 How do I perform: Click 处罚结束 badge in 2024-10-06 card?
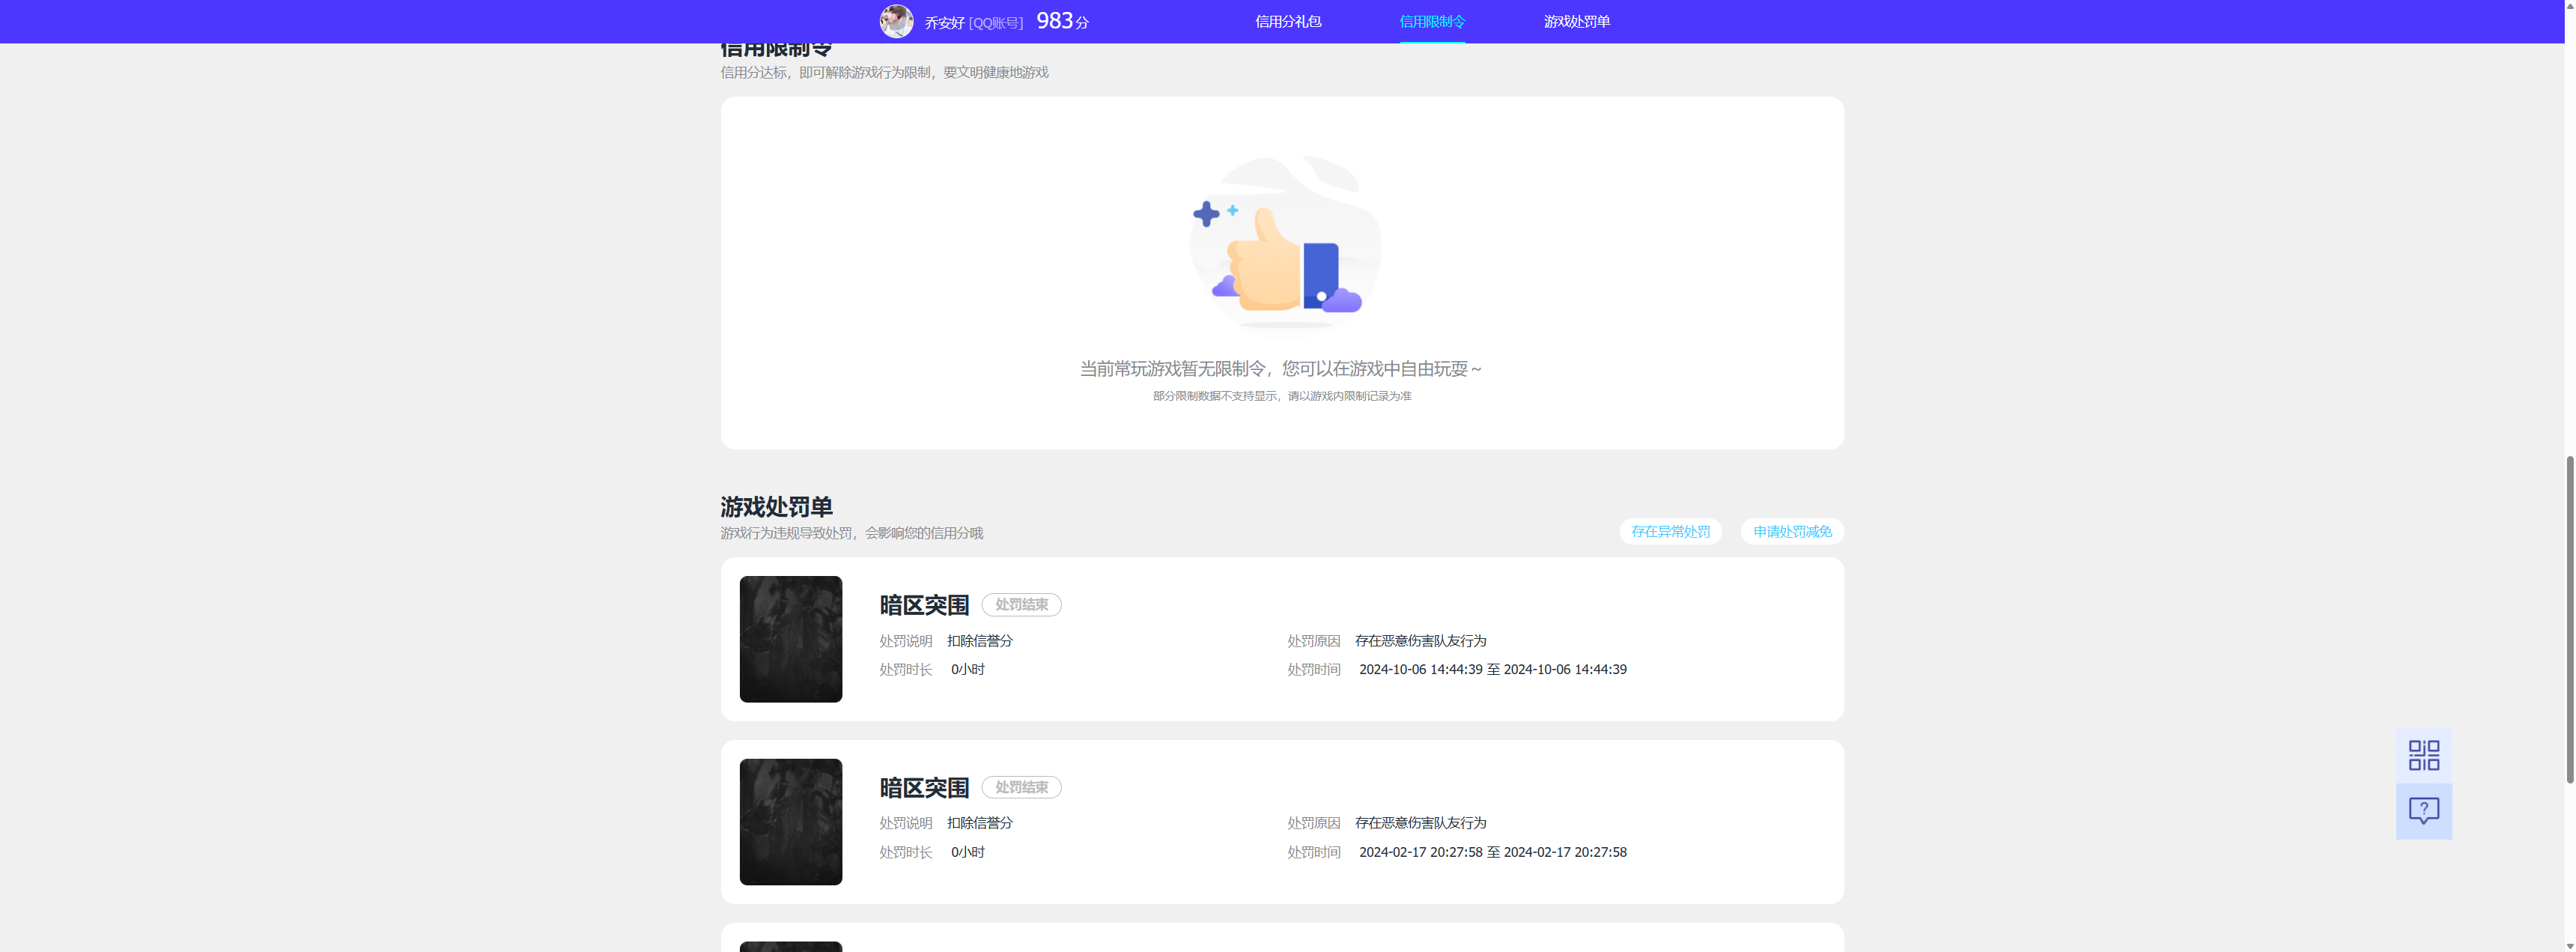[x=1021, y=605]
